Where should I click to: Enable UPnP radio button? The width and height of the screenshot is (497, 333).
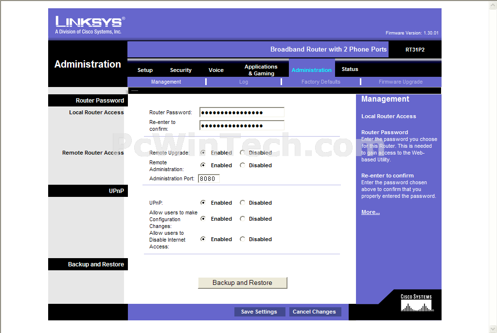[x=203, y=202]
